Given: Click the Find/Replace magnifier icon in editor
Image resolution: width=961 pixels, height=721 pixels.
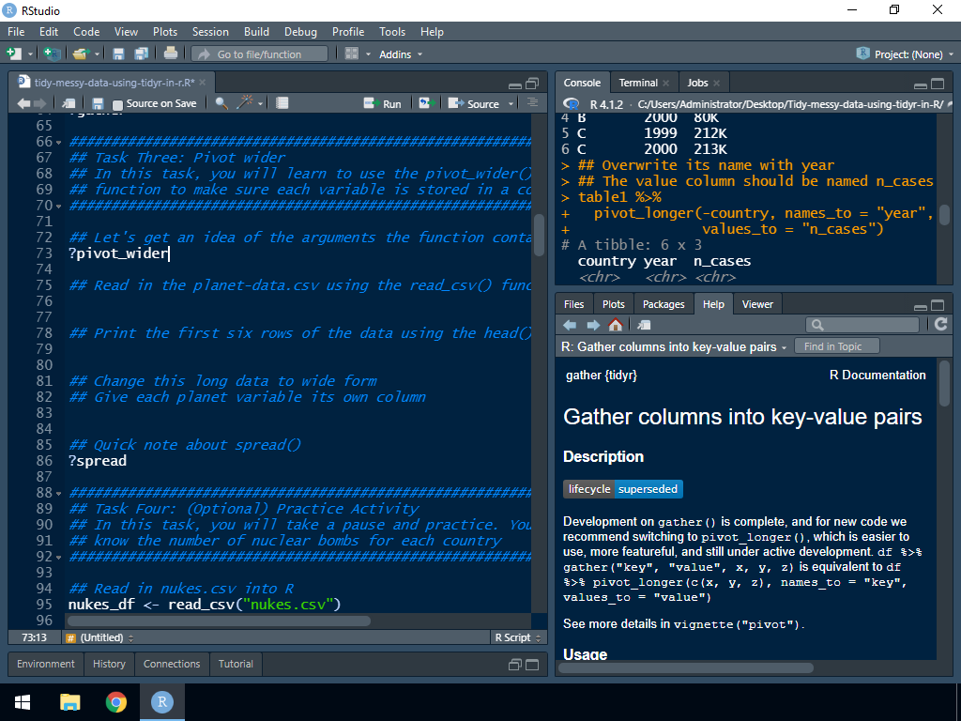Looking at the screenshot, I should pyautogui.click(x=221, y=103).
